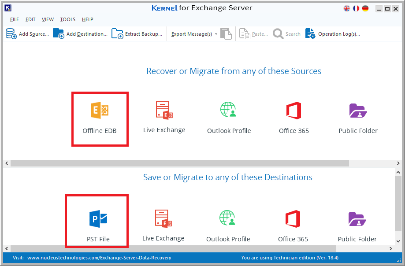Click Add Destination toolbar icon
Screen dimensions: 405x266
click(x=58, y=34)
